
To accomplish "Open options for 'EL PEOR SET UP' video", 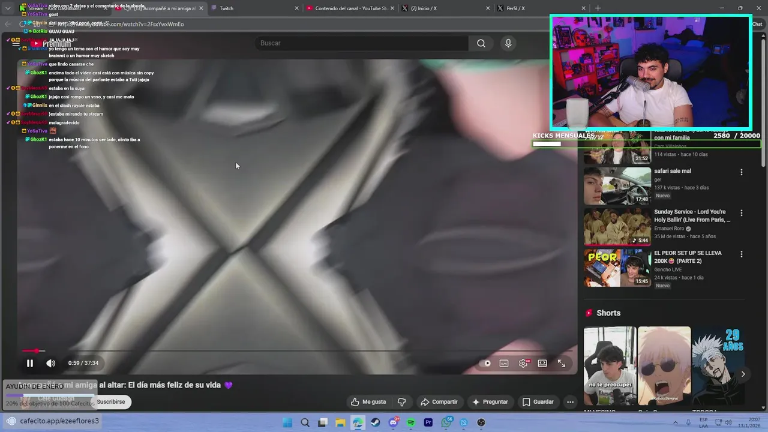I will [741, 254].
